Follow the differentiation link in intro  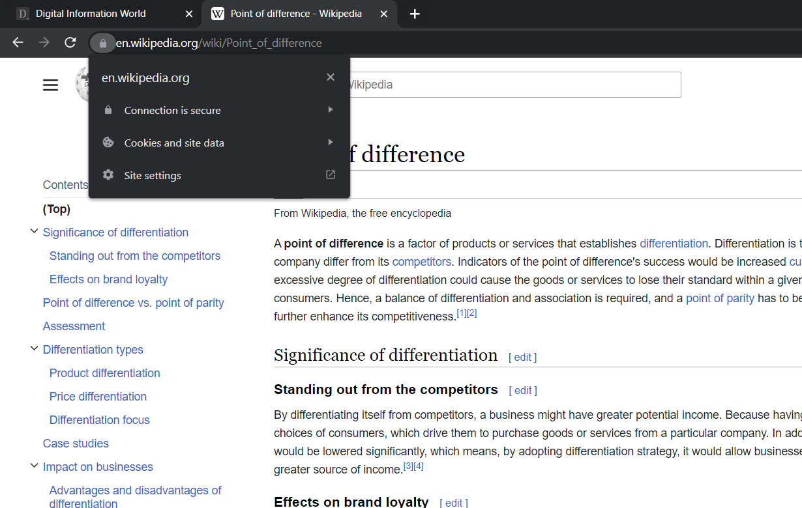[x=674, y=244]
